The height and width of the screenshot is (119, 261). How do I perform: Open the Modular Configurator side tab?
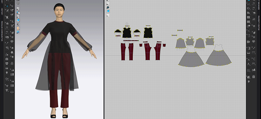click(2, 31)
